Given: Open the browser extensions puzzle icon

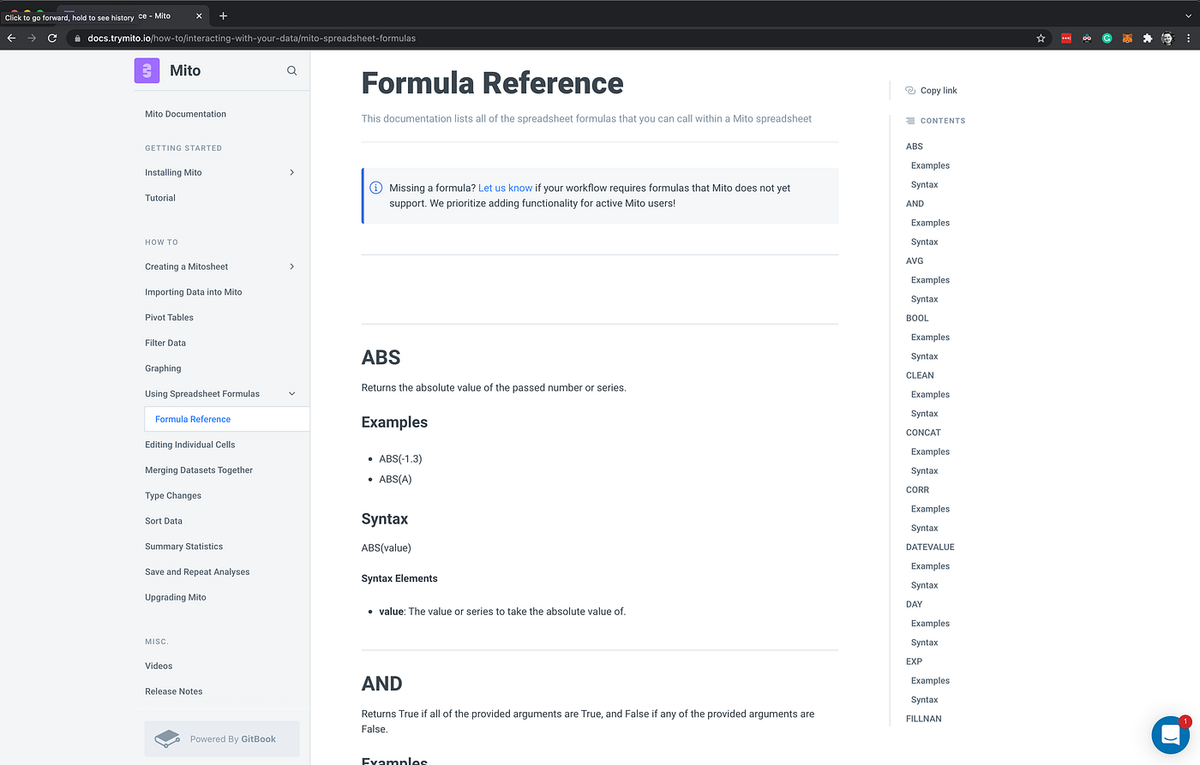Looking at the screenshot, I should pos(1148,38).
